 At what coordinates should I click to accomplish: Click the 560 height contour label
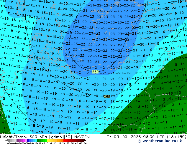(95, 72)
